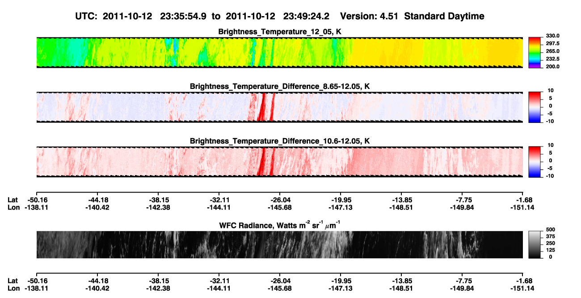The width and height of the screenshot is (581, 298).
Task: Click the 500 tick on the WFC colorbar
Action: click(x=551, y=230)
